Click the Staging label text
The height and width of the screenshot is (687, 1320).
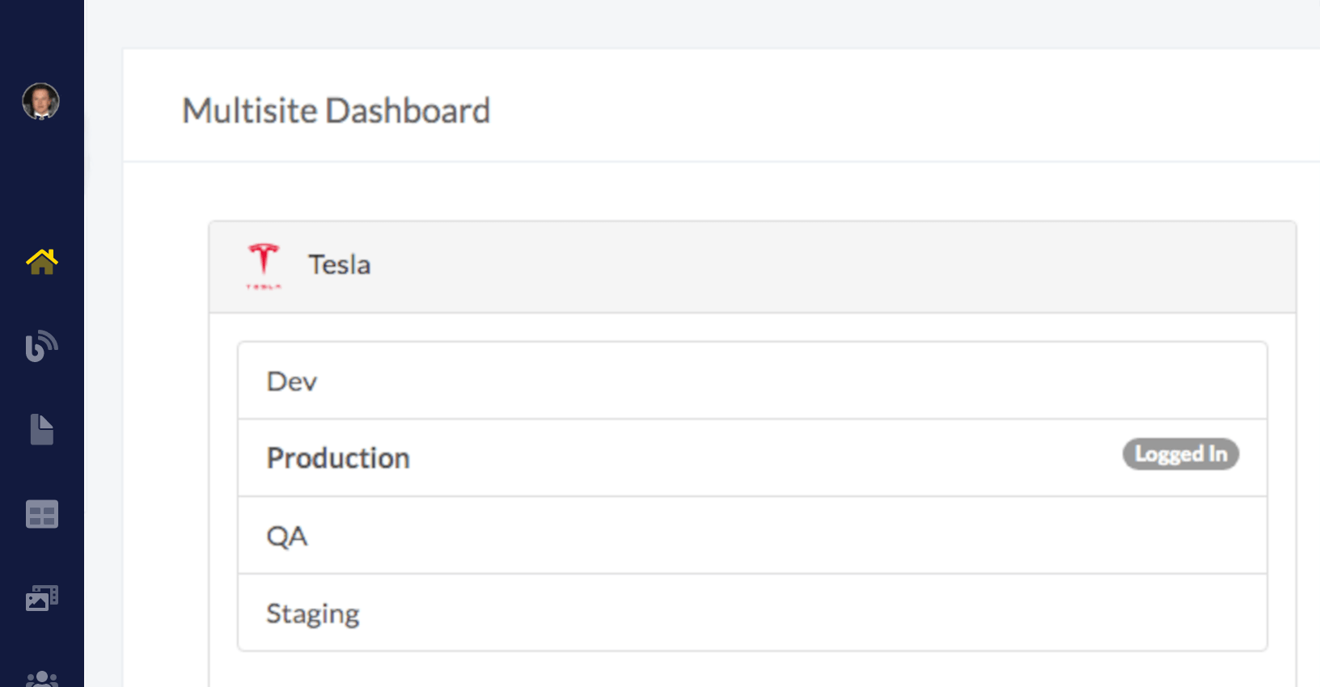pyautogui.click(x=313, y=614)
